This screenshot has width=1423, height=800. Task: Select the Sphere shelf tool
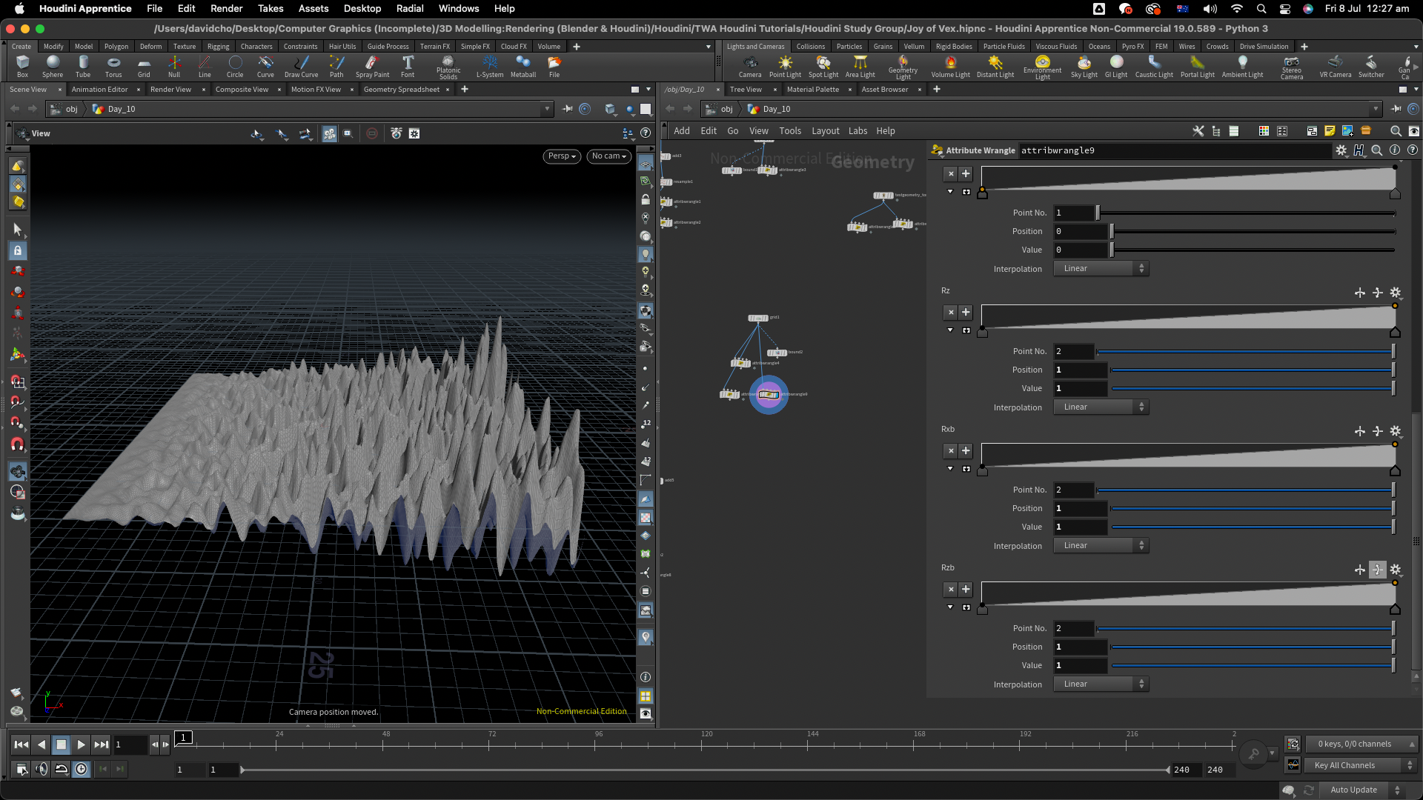(x=53, y=65)
